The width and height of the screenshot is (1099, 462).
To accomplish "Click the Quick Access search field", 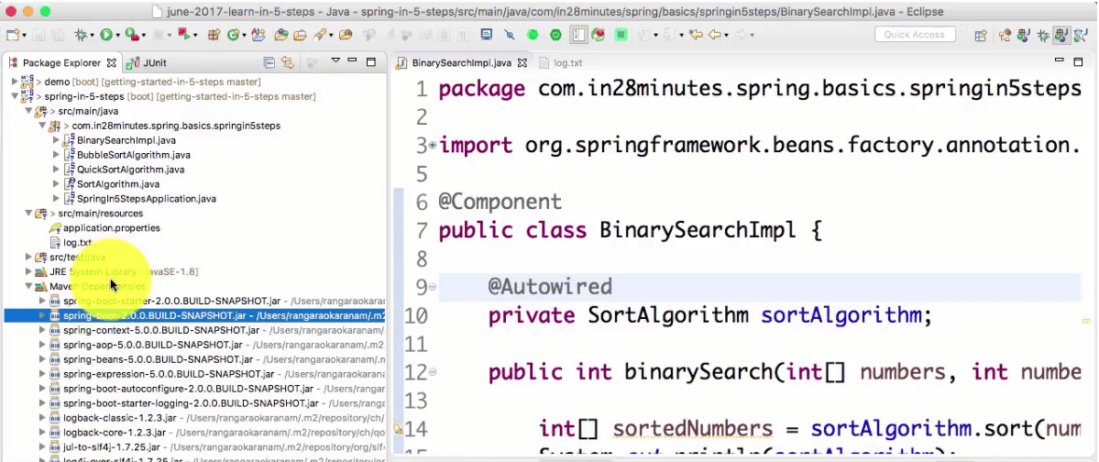I will [914, 34].
